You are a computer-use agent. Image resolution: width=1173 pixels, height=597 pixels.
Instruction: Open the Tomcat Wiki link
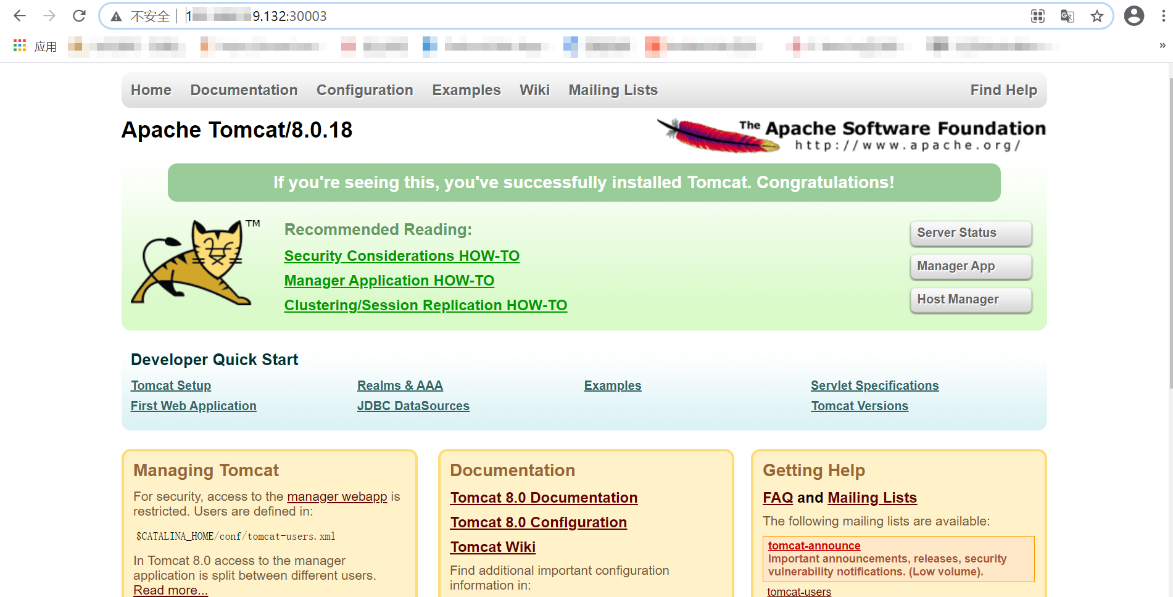point(493,547)
